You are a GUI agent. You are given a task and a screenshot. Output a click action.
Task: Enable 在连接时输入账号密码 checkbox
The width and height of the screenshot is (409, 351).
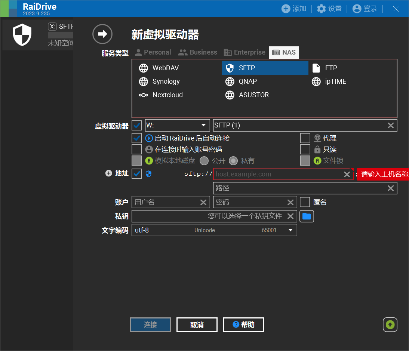tap(137, 150)
